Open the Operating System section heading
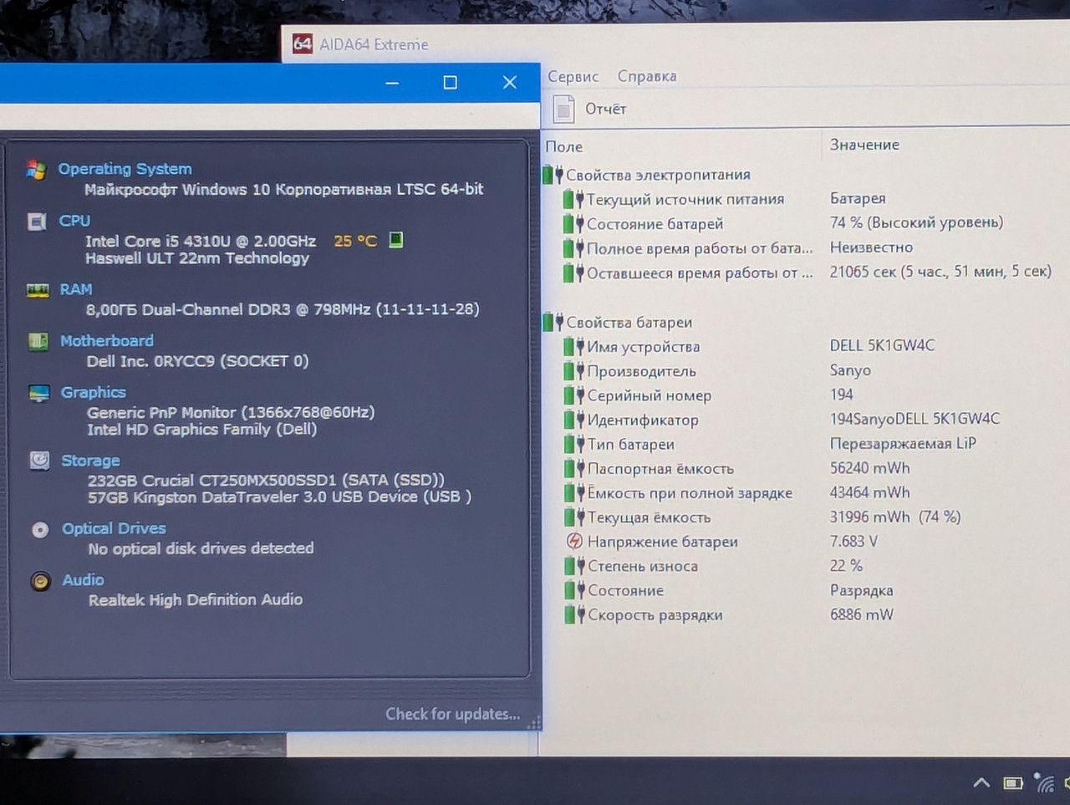This screenshot has height=805, width=1070. tap(125, 169)
